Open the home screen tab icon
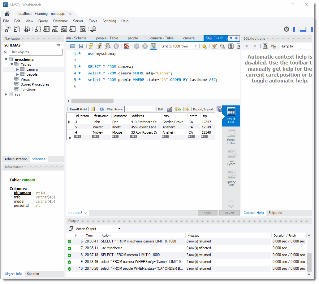This screenshot has width=319, height=284. (x=7, y=14)
